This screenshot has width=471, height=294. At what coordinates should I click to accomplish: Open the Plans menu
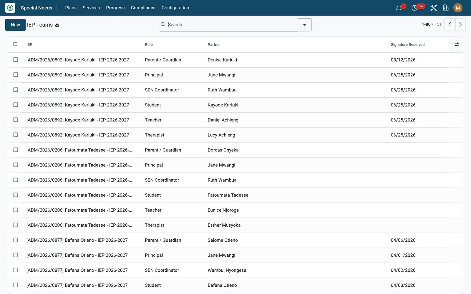71,8
